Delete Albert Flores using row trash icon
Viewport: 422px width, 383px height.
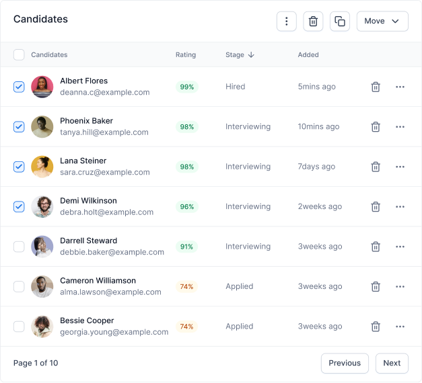(376, 87)
